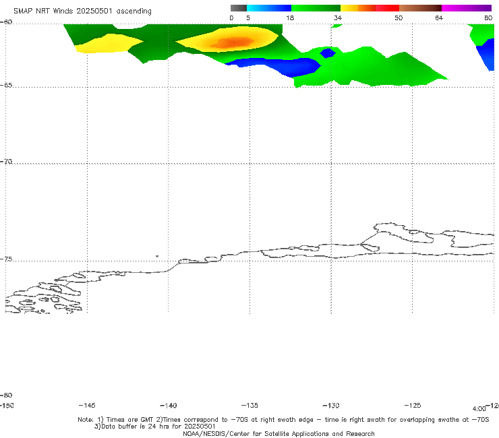Click the brown 50-64 colorbar segment

pos(420,8)
